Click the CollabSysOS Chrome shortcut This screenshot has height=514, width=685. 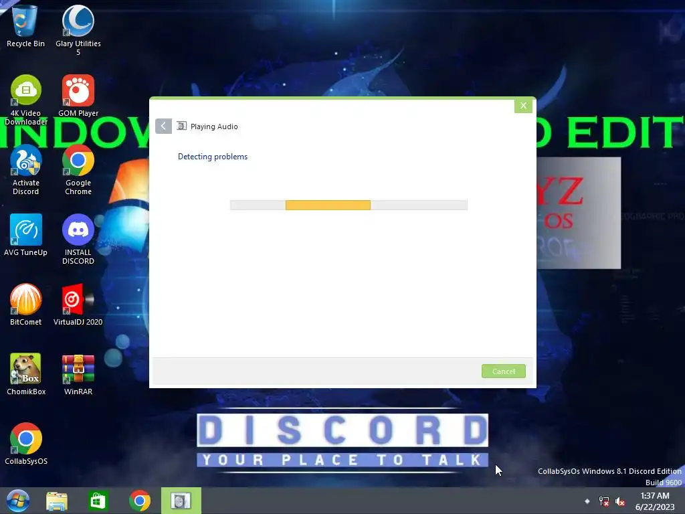pos(26,444)
